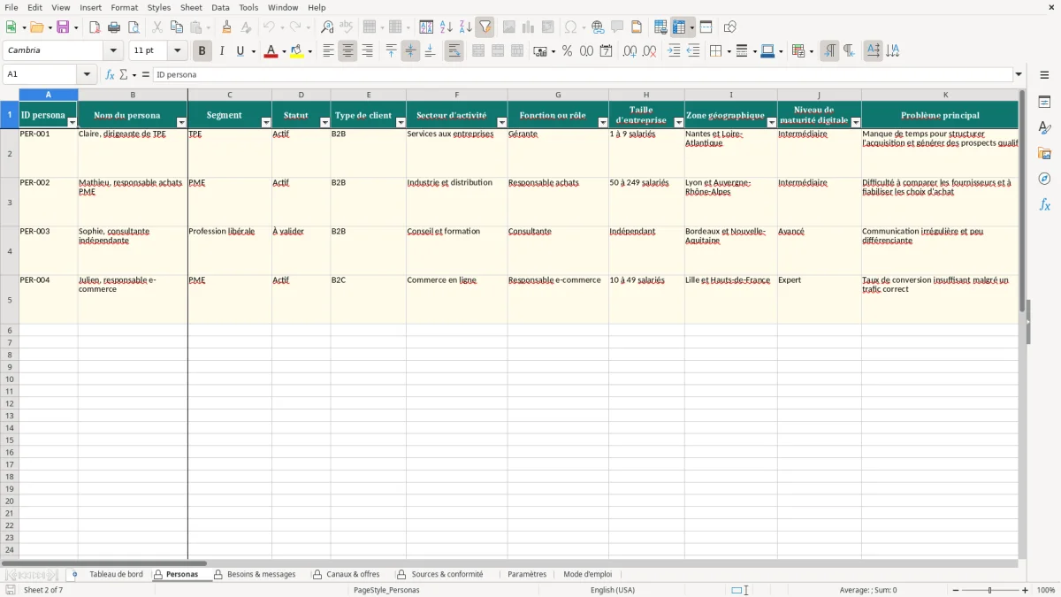Apply yellow background color button

click(x=297, y=51)
